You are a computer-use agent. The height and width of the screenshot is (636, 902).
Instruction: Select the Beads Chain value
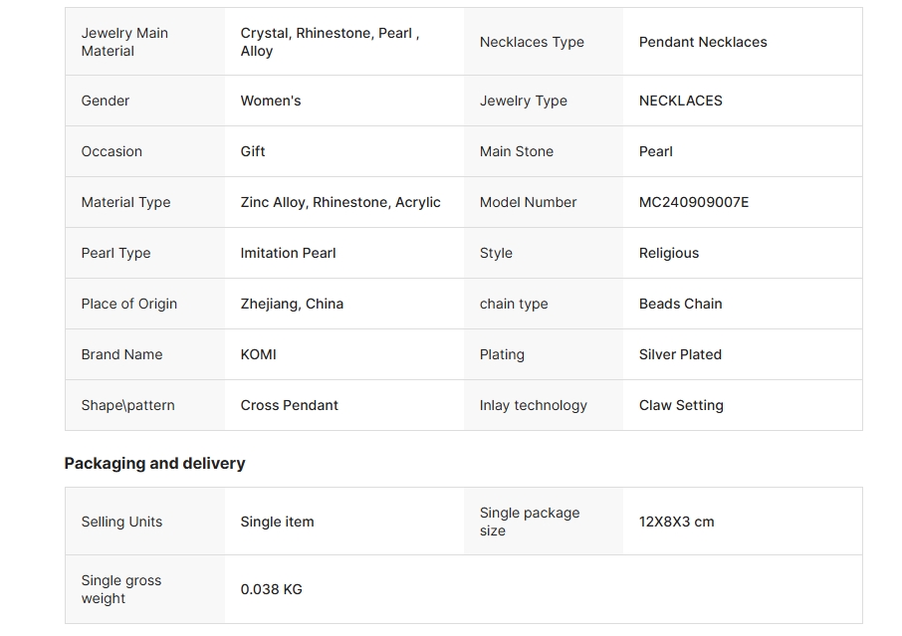[681, 304]
